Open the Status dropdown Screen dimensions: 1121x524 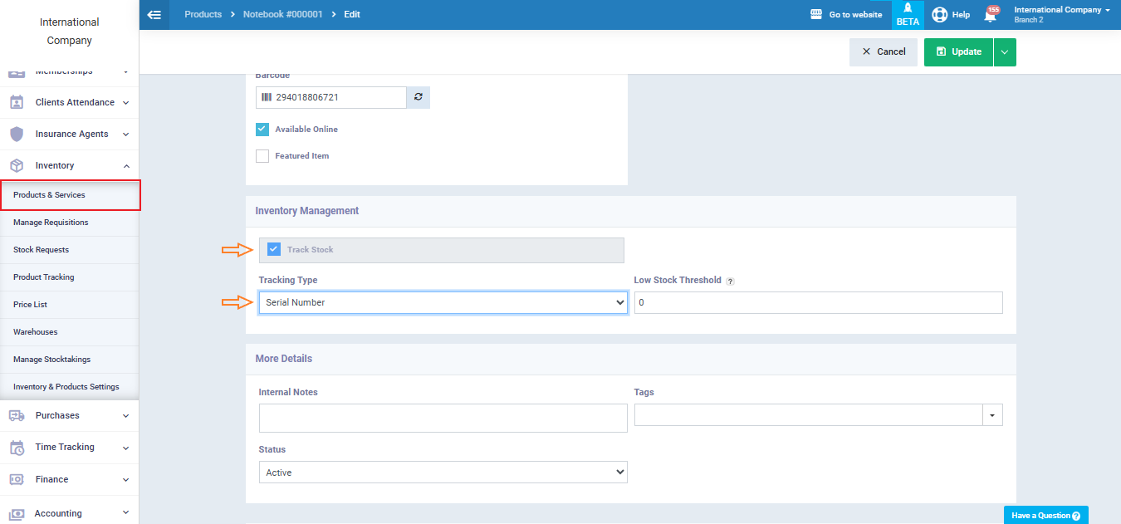443,473
